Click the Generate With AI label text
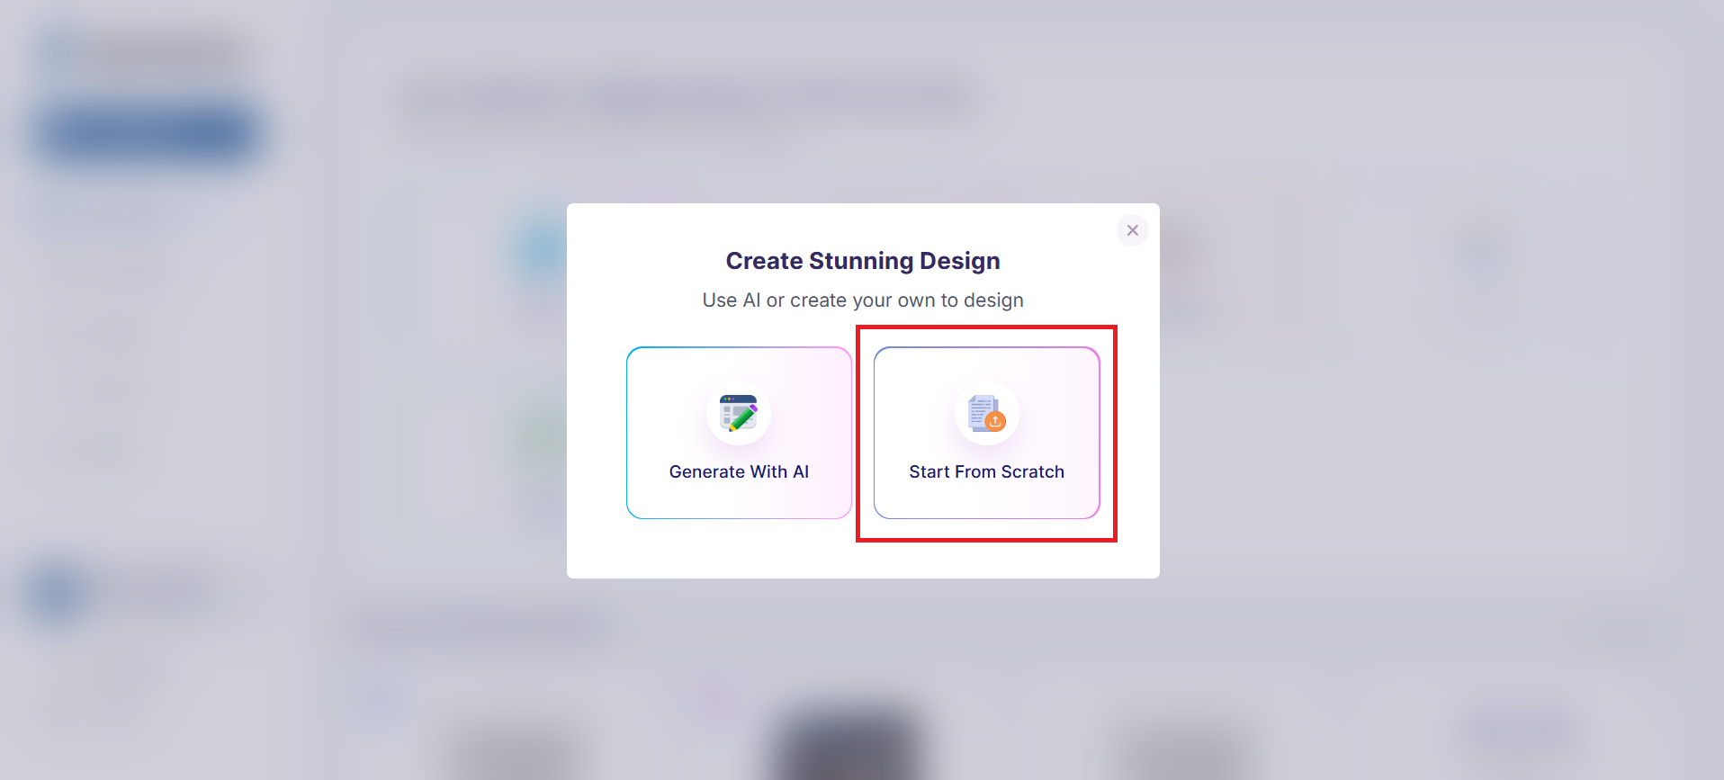The width and height of the screenshot is (1724, 780). [739, 471]
